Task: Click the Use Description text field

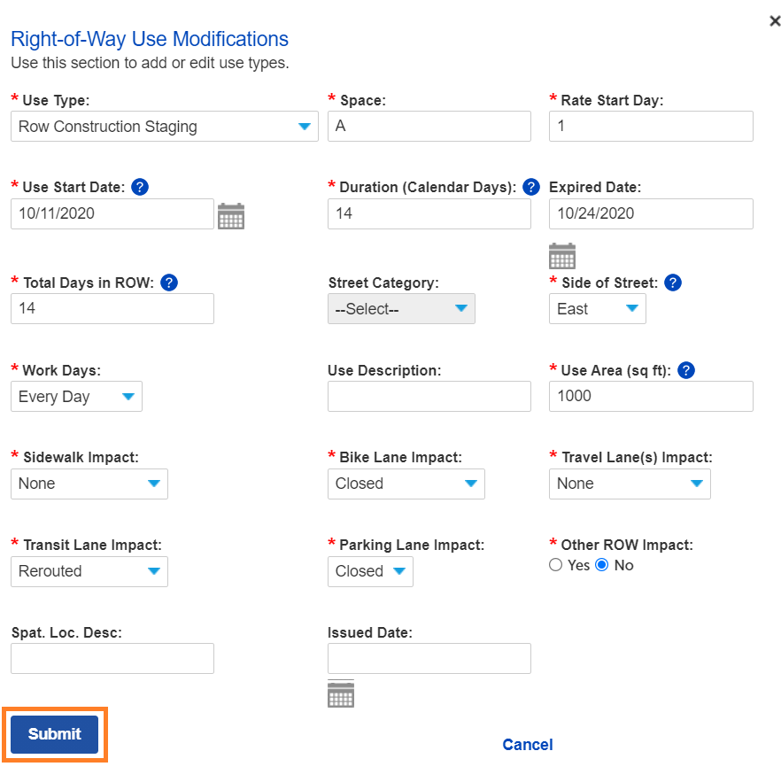Action: pos(429,397)
